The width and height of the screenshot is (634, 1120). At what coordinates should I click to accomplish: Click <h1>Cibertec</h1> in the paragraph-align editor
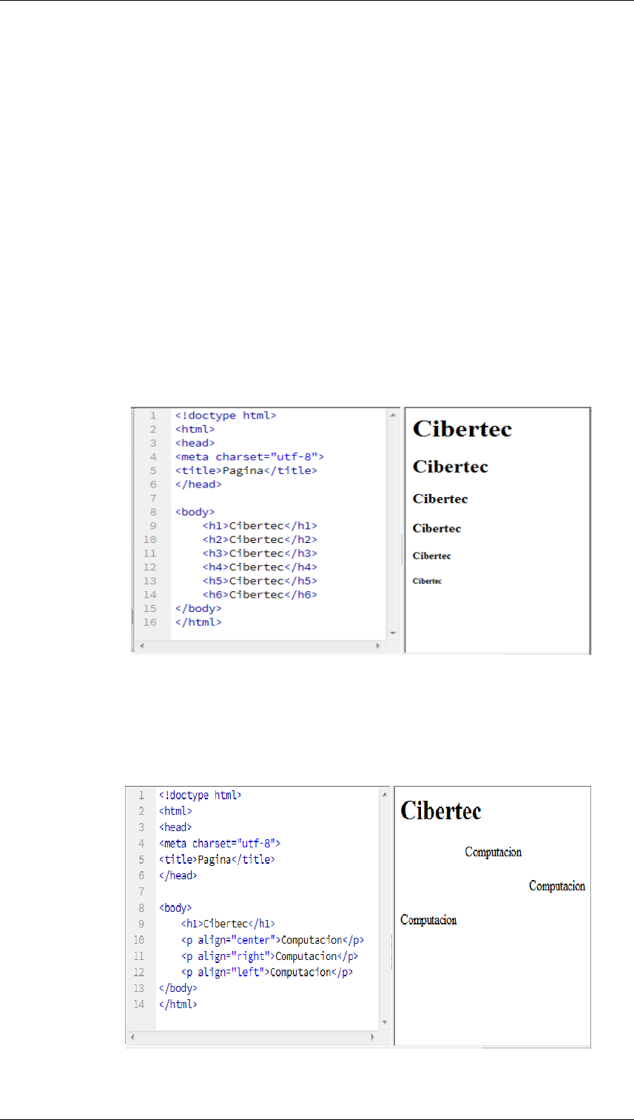click(x=228, y=924)
